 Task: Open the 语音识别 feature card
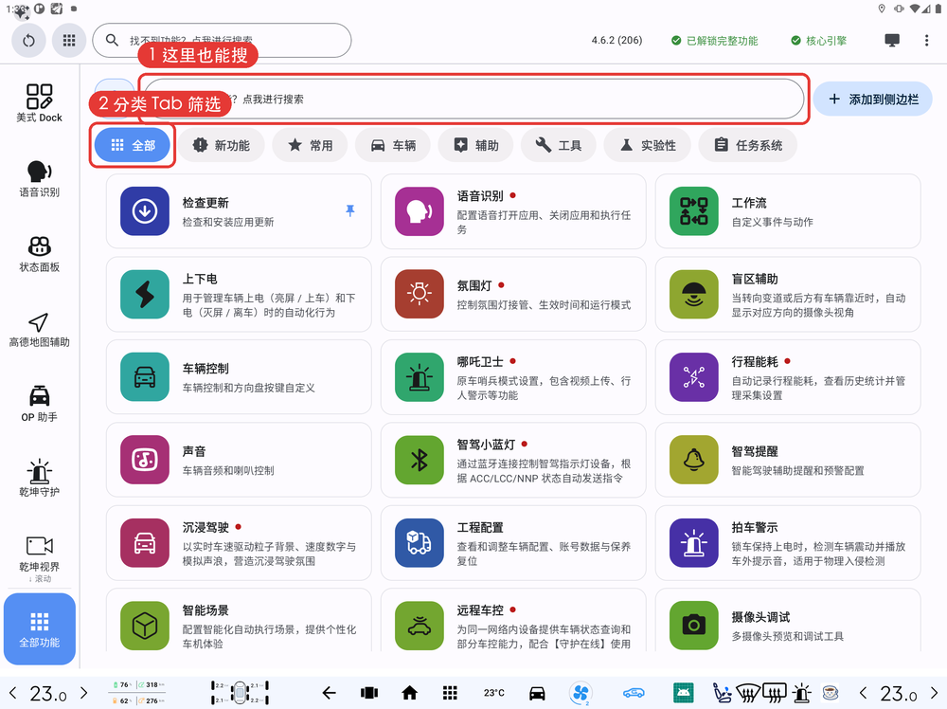point(513,211)
